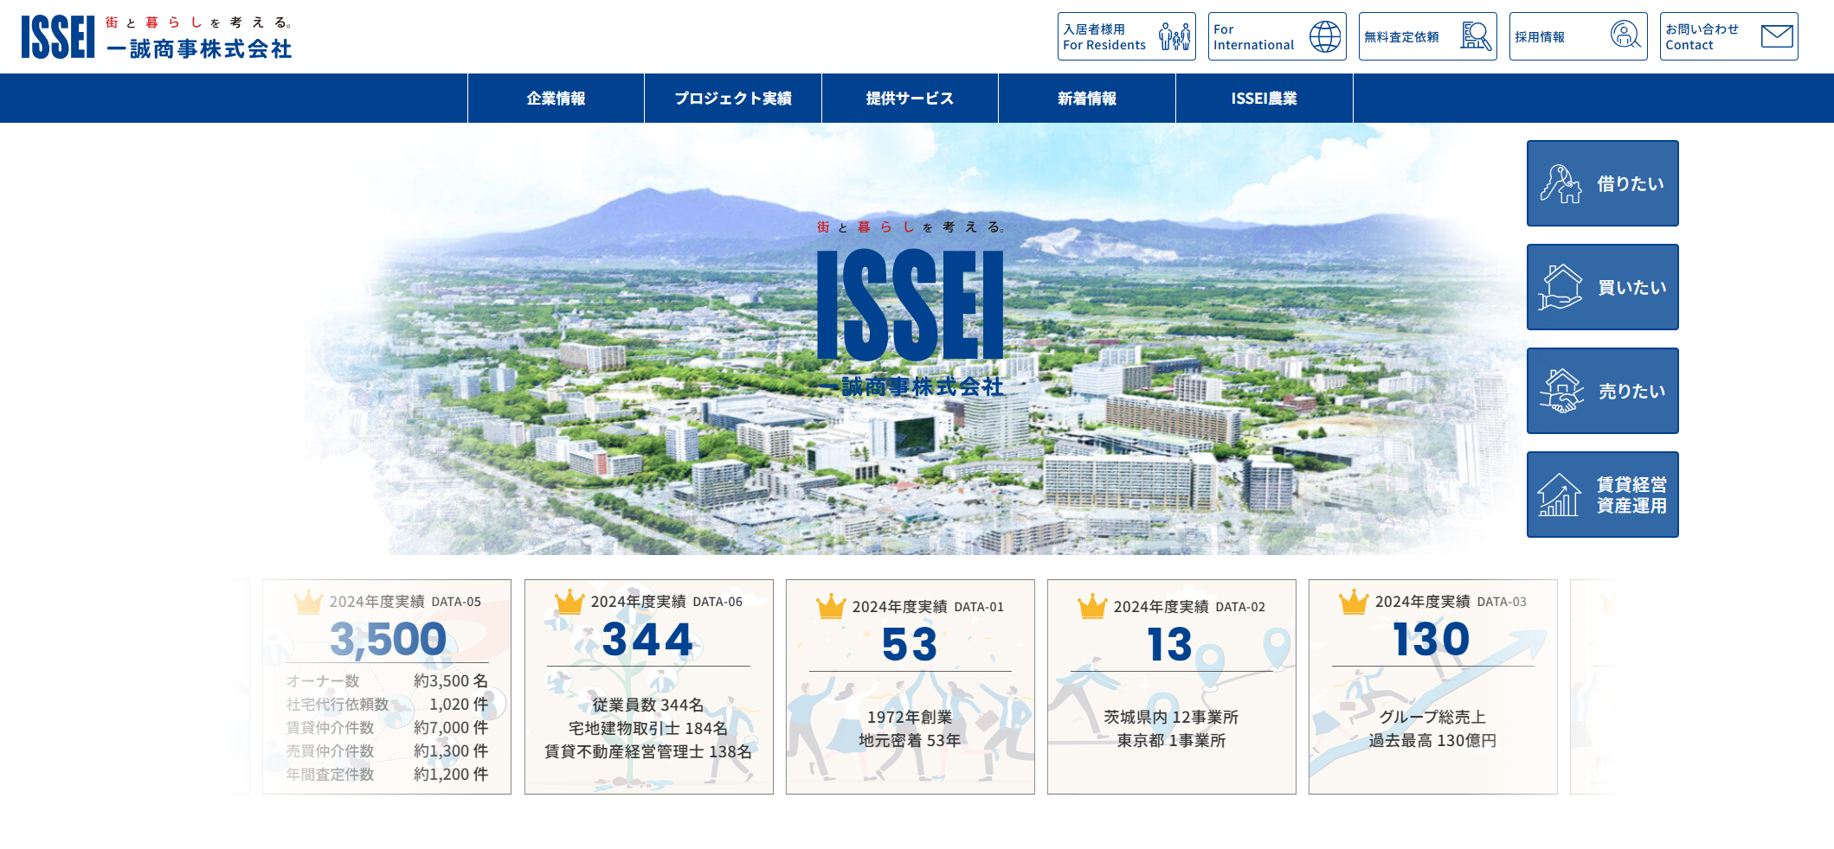Click the 3,500 owners DATA-05 card
This screenshot has height=849, width=1834.
point(387,686)
